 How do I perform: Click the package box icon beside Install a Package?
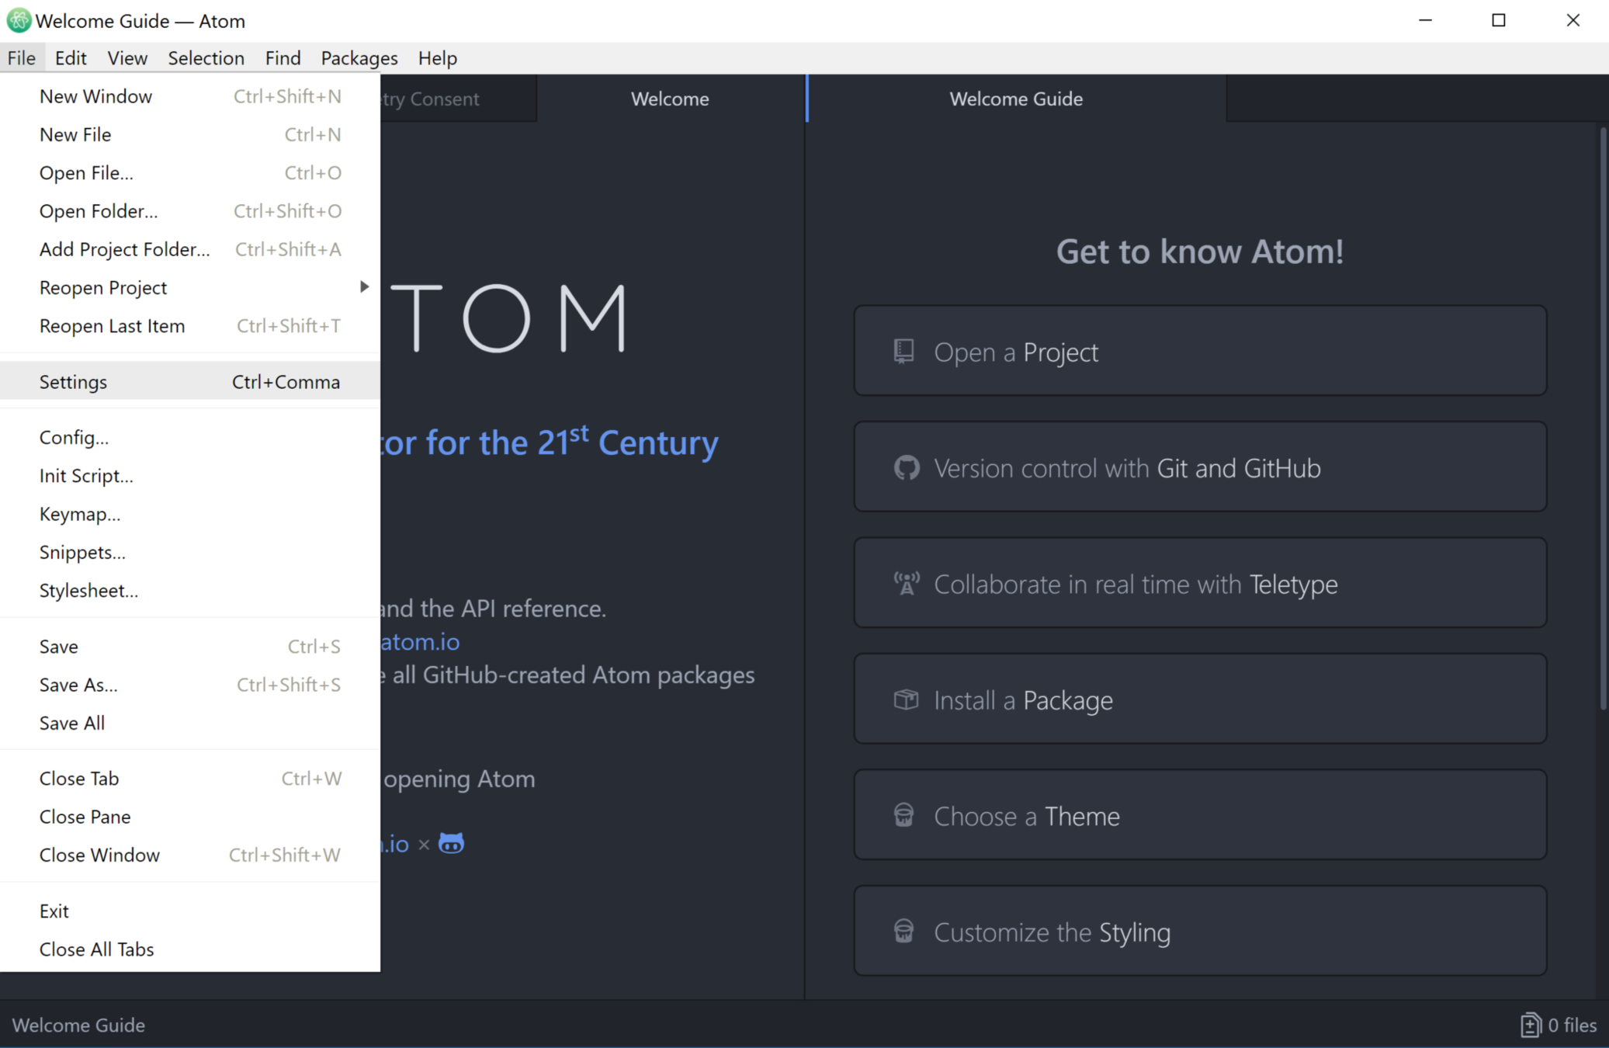point(906,699)
